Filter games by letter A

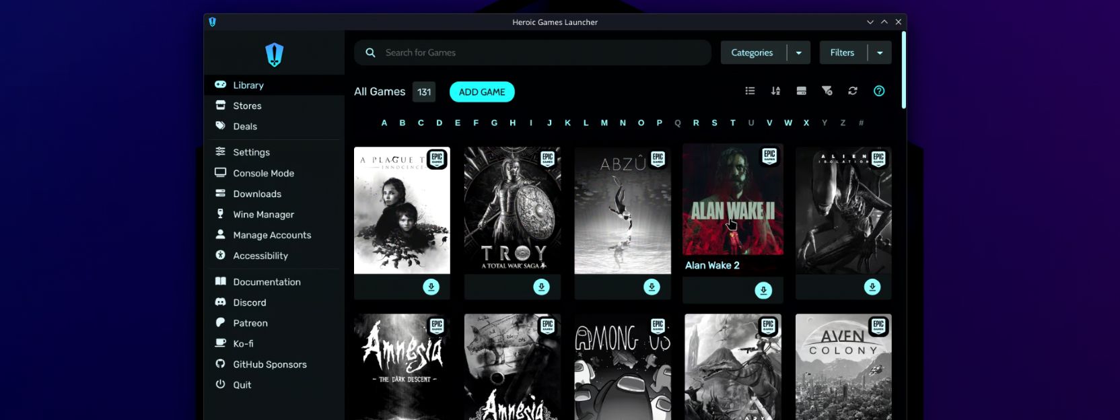point(384,123)
